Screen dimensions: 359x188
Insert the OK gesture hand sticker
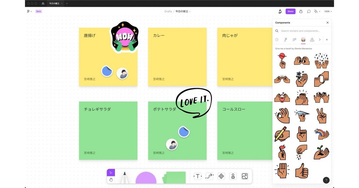tap(282, 116)
